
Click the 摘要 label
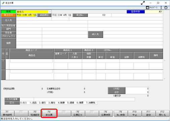click(8, 43)
